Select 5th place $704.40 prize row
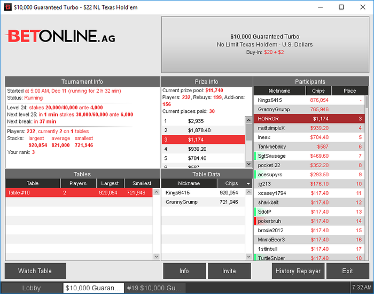Screen dimensions: 374x294 pos(203,158)
